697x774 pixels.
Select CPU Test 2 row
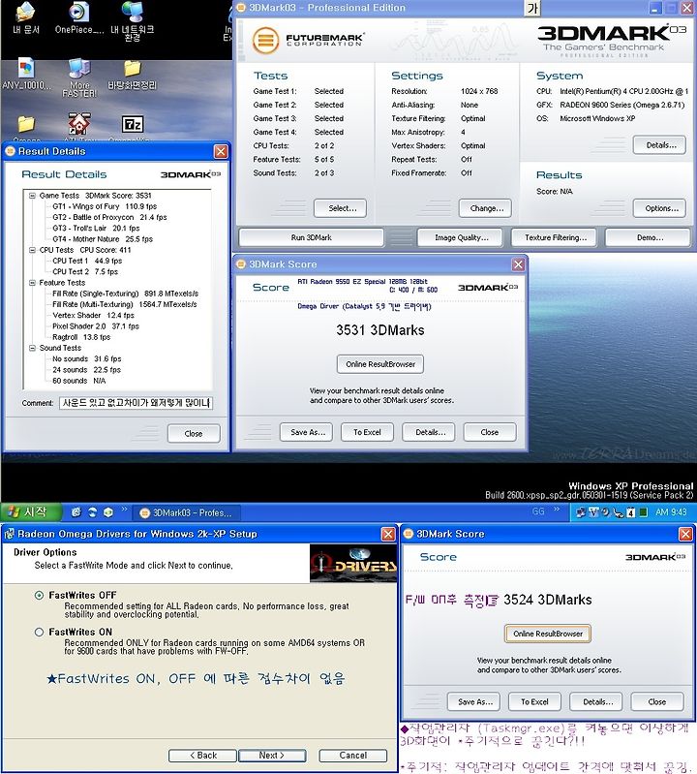tap(85, 271)
